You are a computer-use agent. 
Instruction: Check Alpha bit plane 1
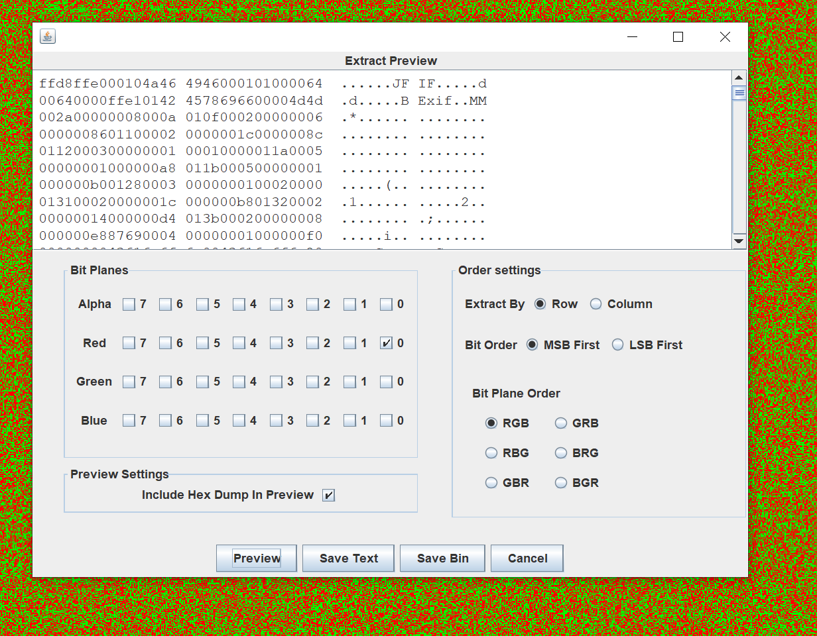(350, 305)
